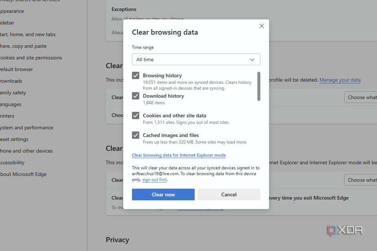This screenshot has height=251, width=377.
Task: Open Family safety settings
Action: pos(13,93)
